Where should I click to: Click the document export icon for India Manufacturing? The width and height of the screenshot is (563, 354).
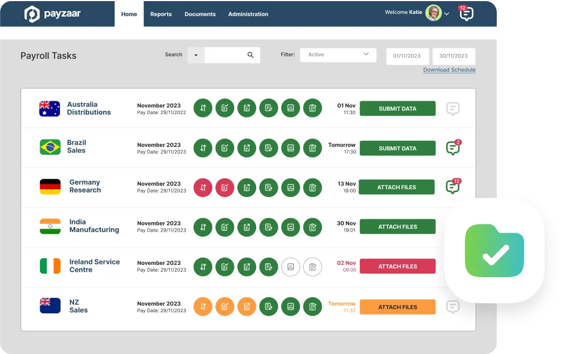247,227
